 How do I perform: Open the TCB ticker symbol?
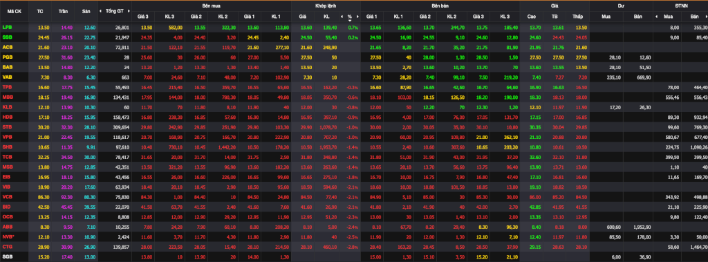[x=7, y=156]
